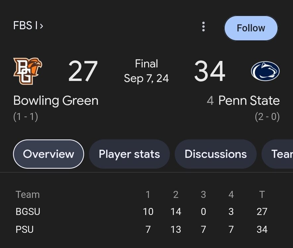Click the Penn State team name
The width and height of the screenshot is (293, 248).
point(249,101)
